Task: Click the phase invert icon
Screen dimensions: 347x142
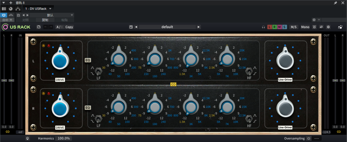Action: (x=321, y=27)
